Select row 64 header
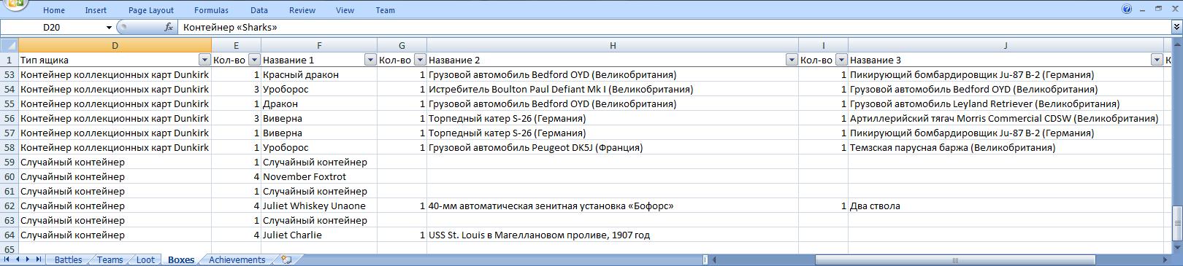This screenshot has width=1183, height=266. [9, 235]
